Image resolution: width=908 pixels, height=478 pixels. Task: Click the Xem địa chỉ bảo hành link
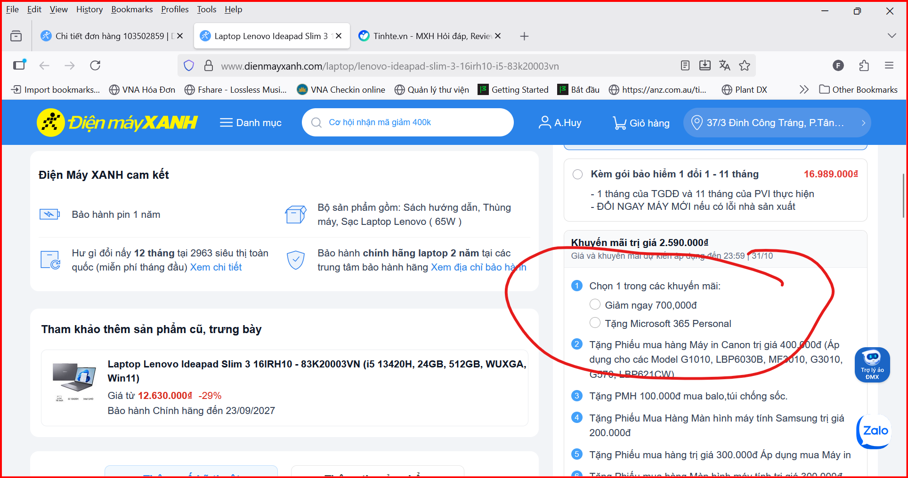[478, 267]
